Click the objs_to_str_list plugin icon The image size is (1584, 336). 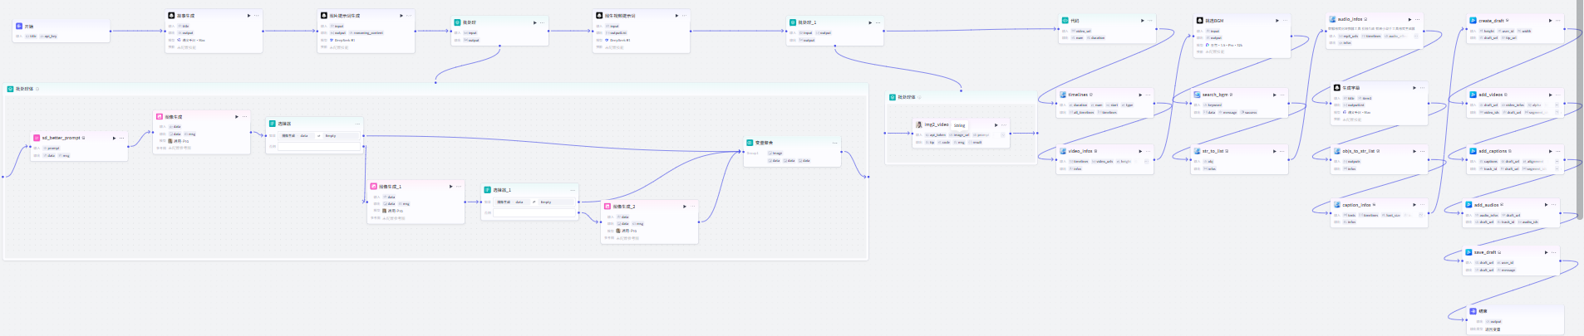[x=1337, y=151]
